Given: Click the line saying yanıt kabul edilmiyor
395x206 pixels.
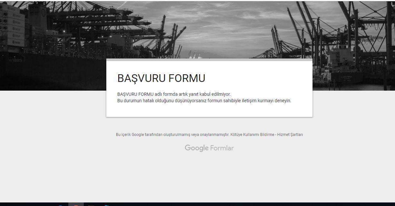Looking at the screenshot, I should 174,94.
